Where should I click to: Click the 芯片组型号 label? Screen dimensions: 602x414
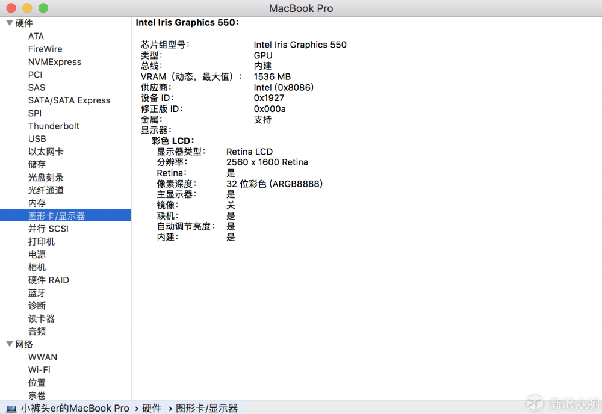pyautogui.click(x=165, y=45)
